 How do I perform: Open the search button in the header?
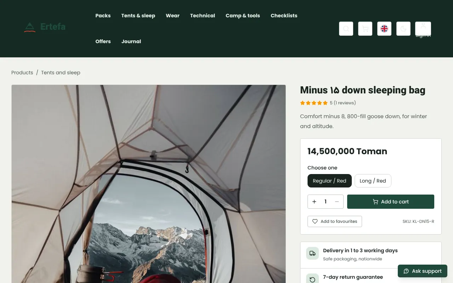pos(346,29)
